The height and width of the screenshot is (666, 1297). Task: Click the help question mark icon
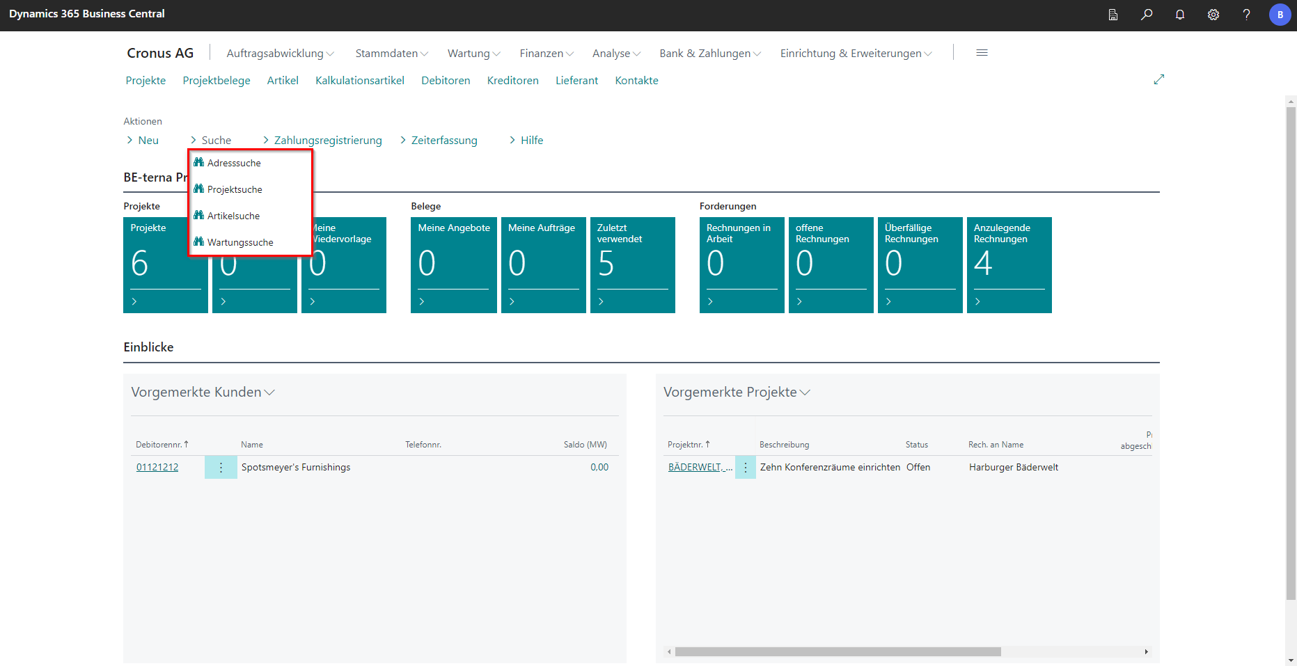click(x=1246, y=15)
